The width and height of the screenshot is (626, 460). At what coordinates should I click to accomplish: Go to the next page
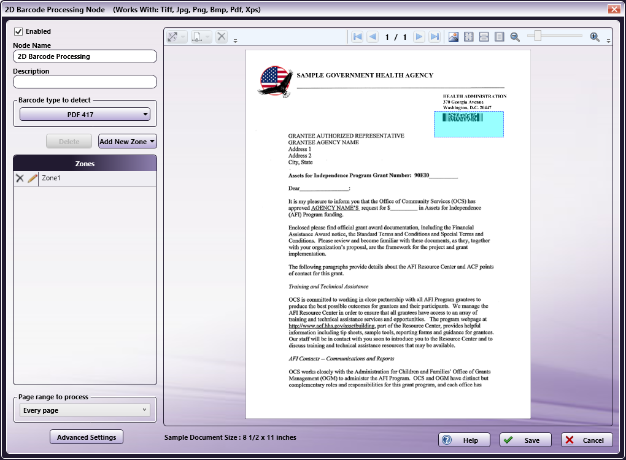coord(419,37)
